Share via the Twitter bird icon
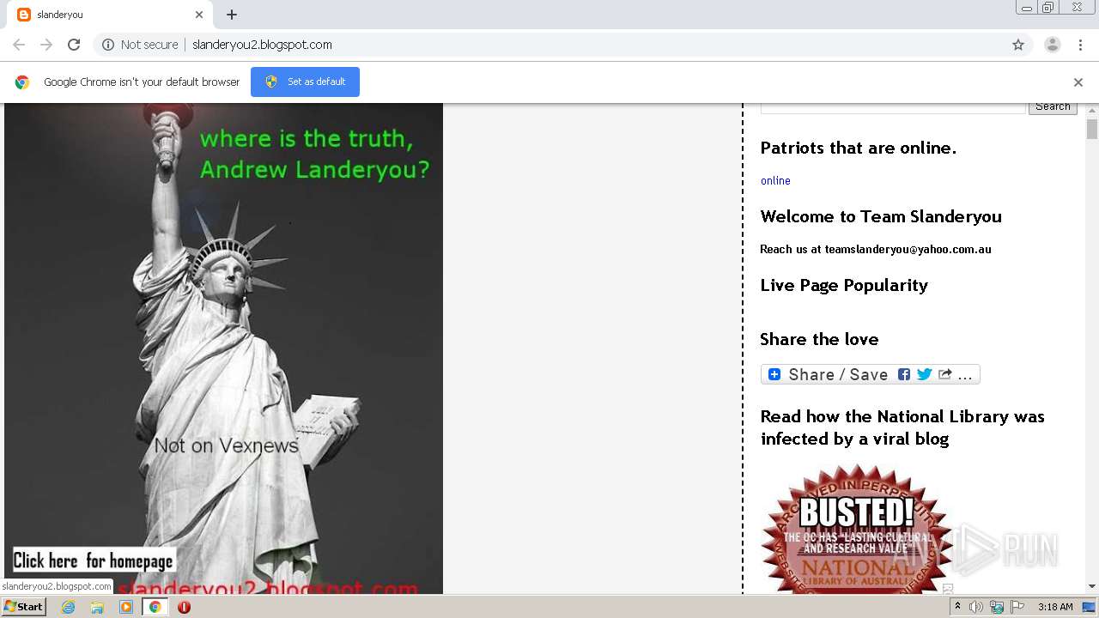This screenshot has height=618, width=1099. [925, 374]
